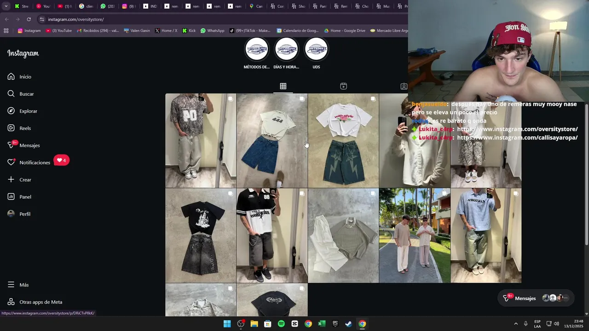Expand hidden system tray icons
Image resolution: width=589 pixels, height=331 pixels.
[516, 324]
